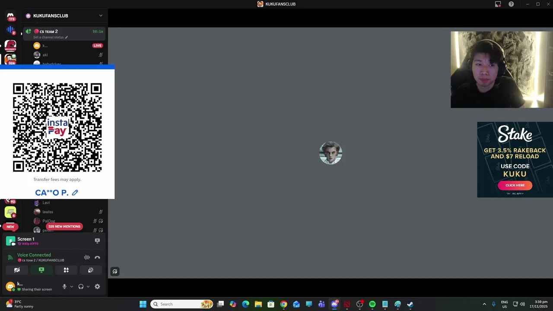553x311 pixels.
Task: Open Task View from the taskbar
Action: tap(220, 304)
